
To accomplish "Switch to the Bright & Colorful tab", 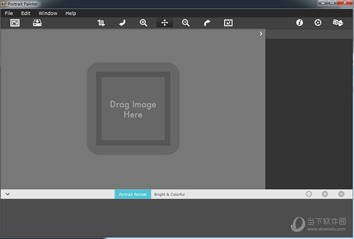I will point(169,194).
